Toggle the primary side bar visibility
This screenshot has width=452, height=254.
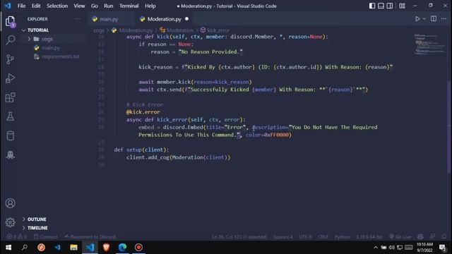(372, 6)
